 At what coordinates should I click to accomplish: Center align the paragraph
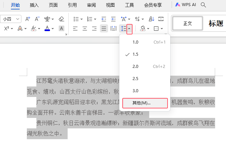tap(85, 28)
